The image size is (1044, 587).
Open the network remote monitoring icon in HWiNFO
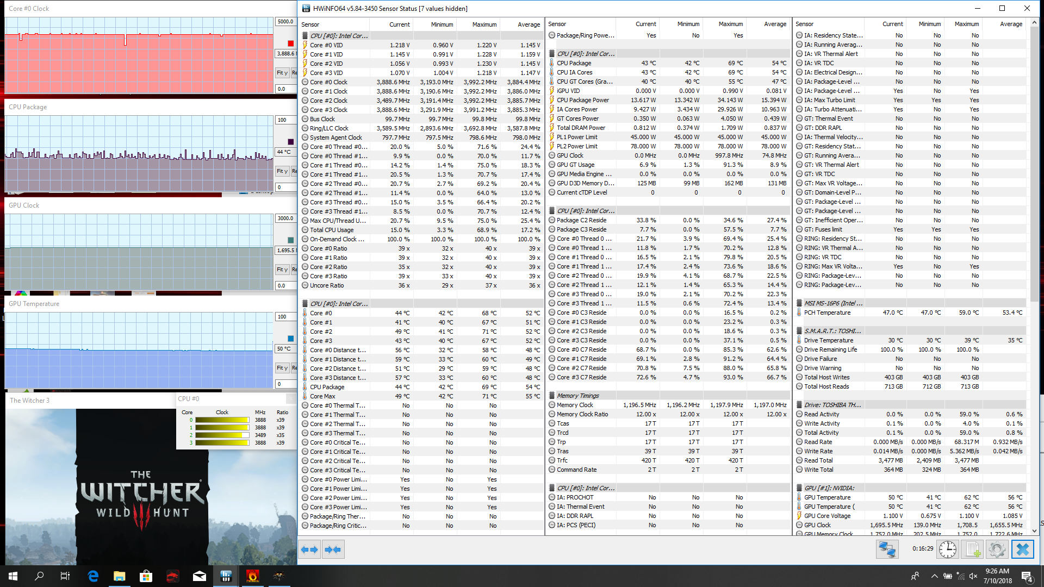pyautogui.click(x=887, y=549)
